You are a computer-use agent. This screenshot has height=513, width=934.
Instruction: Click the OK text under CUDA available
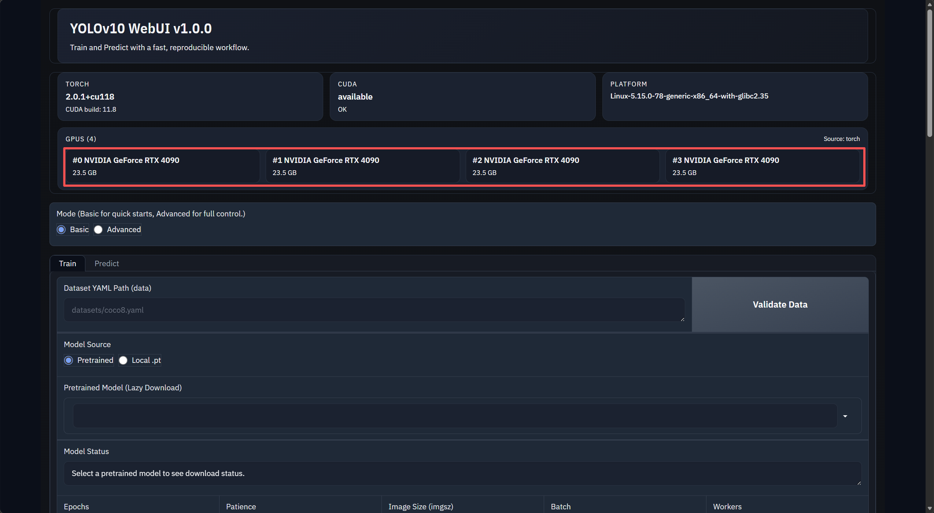(x=342, y=109)
